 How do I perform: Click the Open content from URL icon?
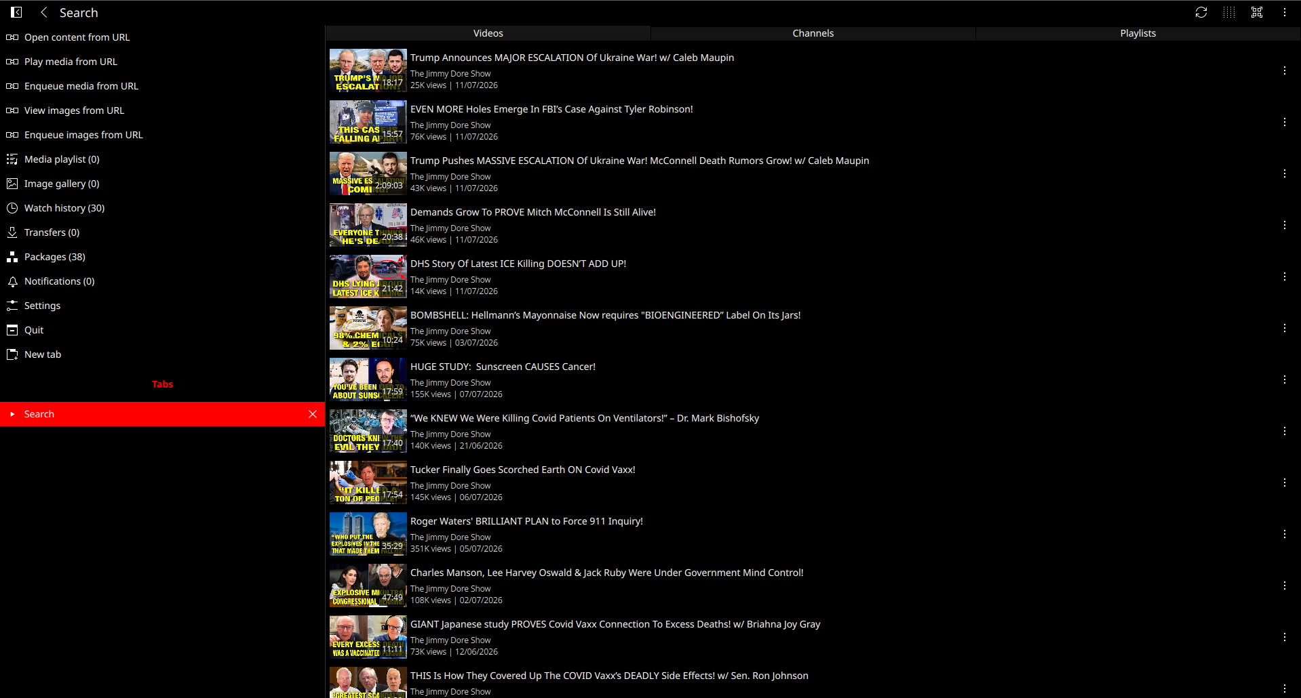(x=12, y=37)
